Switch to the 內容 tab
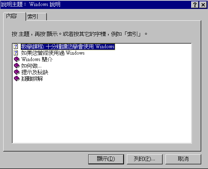This screenshot has width=208, height=169. point(14,16)
